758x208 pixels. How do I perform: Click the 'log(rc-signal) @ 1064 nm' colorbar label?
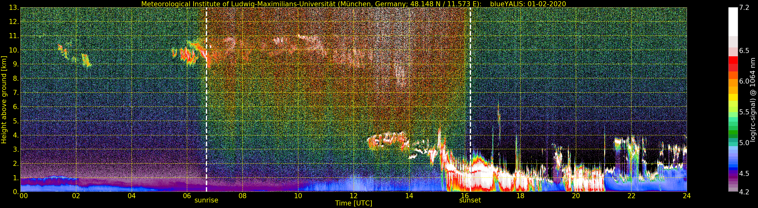753,99
